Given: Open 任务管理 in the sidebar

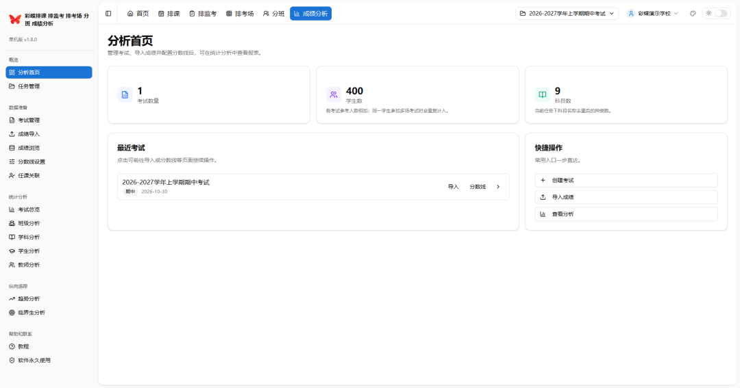Looking at the screenshot, I should 49,86.
